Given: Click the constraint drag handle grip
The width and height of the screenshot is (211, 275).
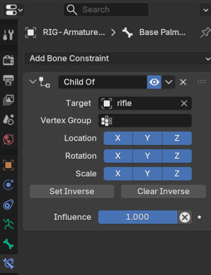Looking at the screenshot, I should point(202,81).
